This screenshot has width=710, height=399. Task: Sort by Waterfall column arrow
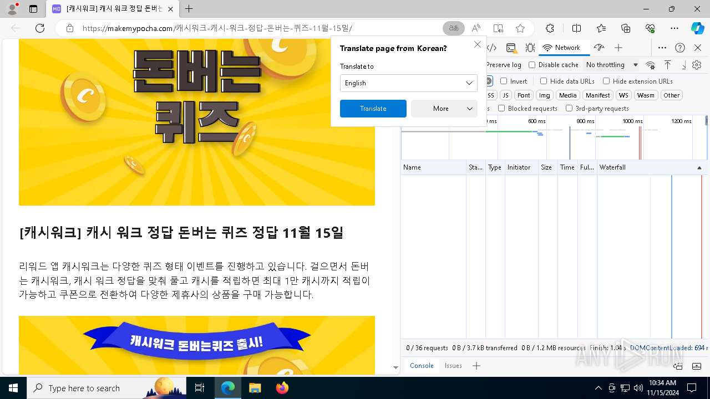699,167
